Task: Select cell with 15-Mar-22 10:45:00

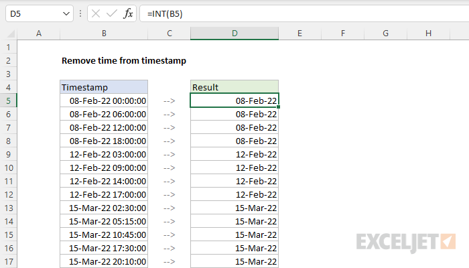Action: pos(104,234)
